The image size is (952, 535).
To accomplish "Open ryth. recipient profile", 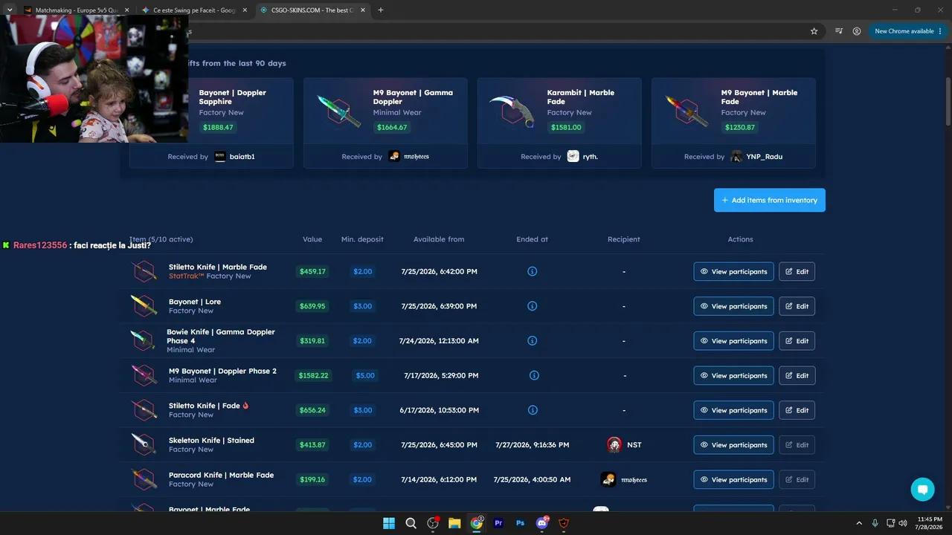I will coord(582,157).
